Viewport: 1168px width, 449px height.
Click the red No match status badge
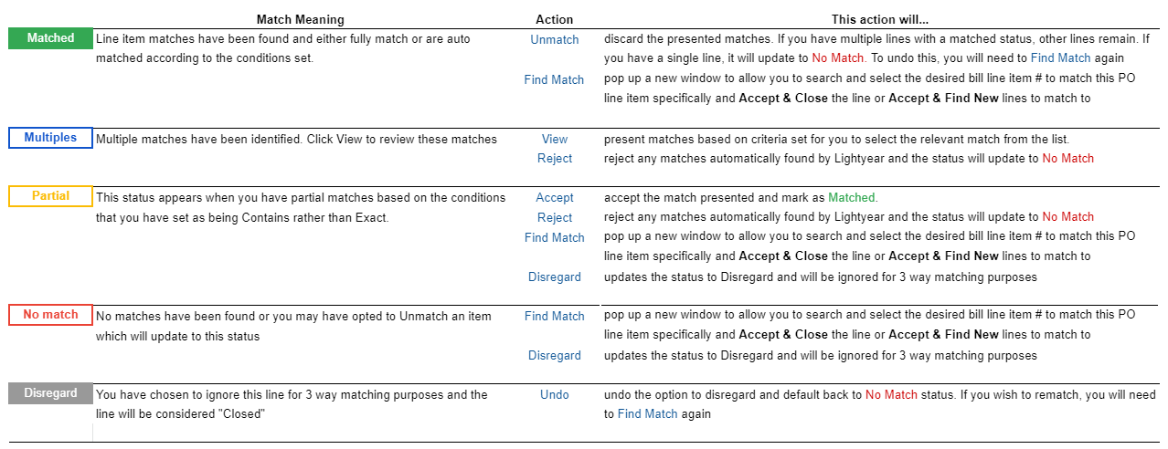[x=50, y=315]
